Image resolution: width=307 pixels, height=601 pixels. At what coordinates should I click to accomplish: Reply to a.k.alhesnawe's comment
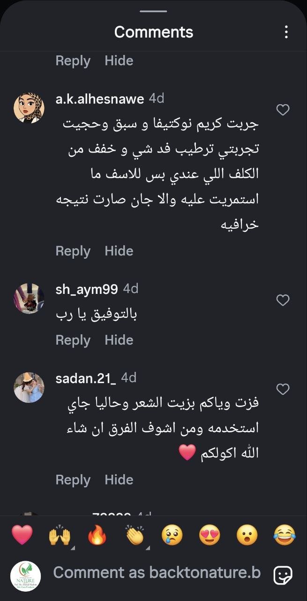point(73,250)
